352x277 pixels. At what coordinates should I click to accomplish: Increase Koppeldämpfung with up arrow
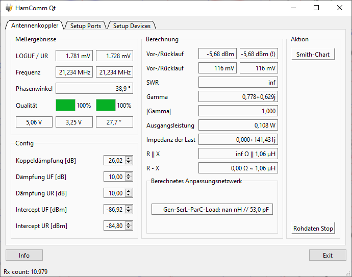(129, 158)
